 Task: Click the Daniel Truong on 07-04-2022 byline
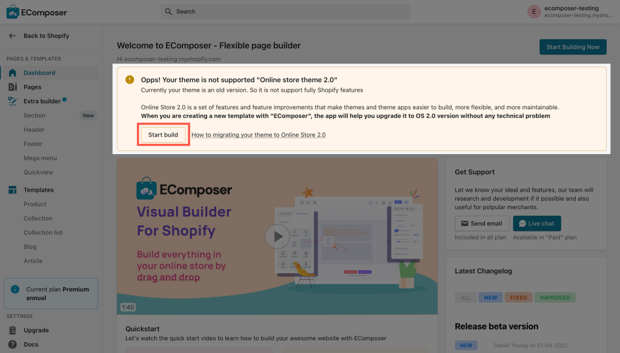530,345
